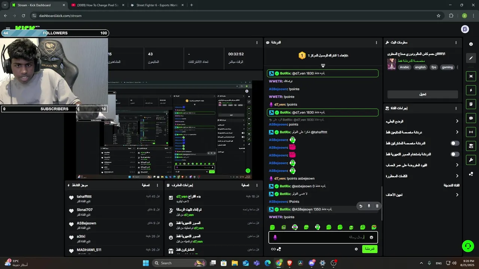The width and height of the screenshot is (479, 269).
Task: Open moderator actions panel three-dot menu
Action: pos(257,185)
